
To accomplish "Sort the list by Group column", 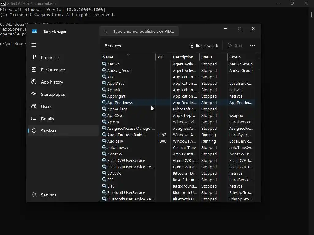I will [x=235, y=57].
